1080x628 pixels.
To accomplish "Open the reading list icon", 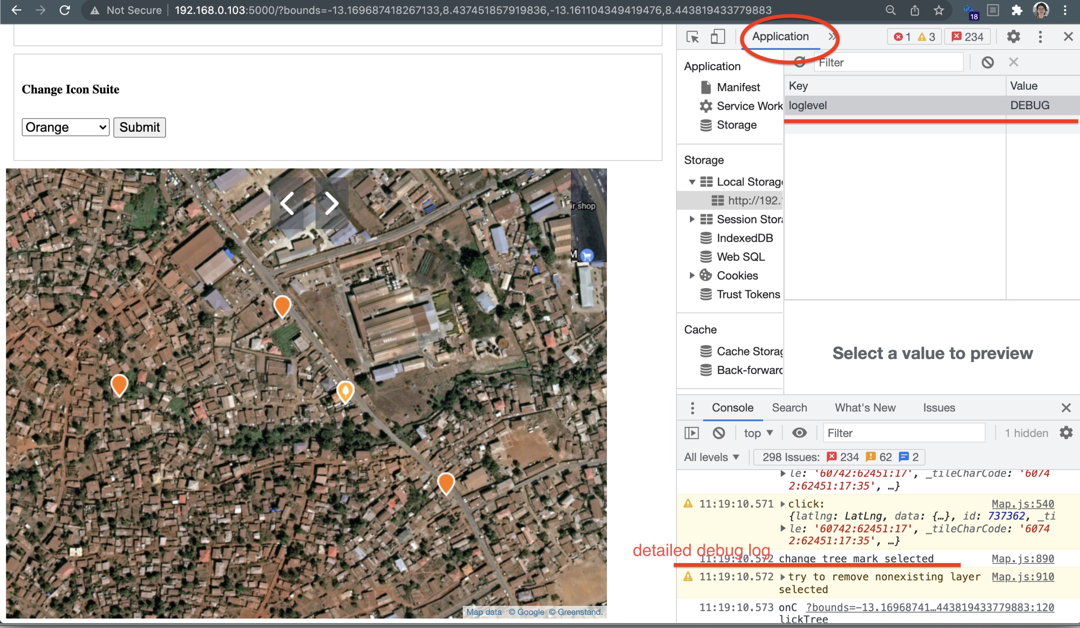I will coord(992,10).
